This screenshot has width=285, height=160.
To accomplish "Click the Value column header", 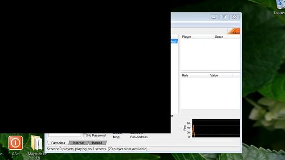I will [221, 75].
